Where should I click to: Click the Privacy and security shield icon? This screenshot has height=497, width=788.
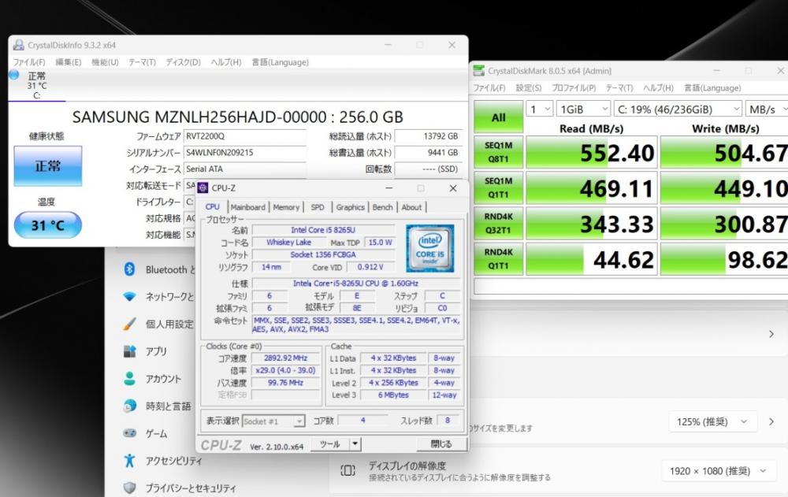pyautogui.click(x=130, y=488)
